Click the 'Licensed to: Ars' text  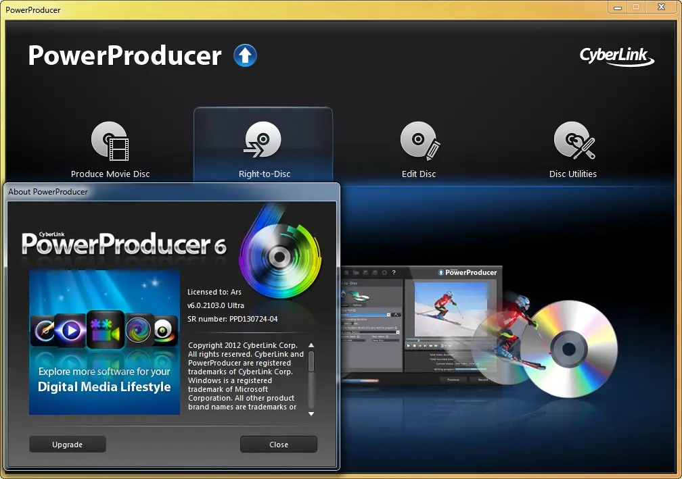pyautogui.click(x=214, y=292)
